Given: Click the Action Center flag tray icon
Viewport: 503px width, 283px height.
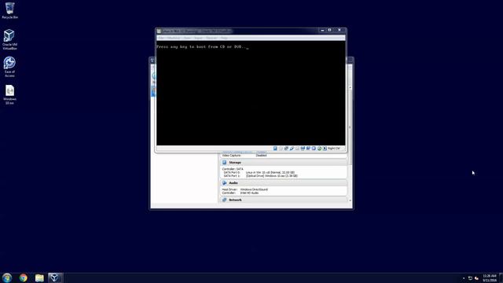Looking at the screenshot, I should point(470,278).
